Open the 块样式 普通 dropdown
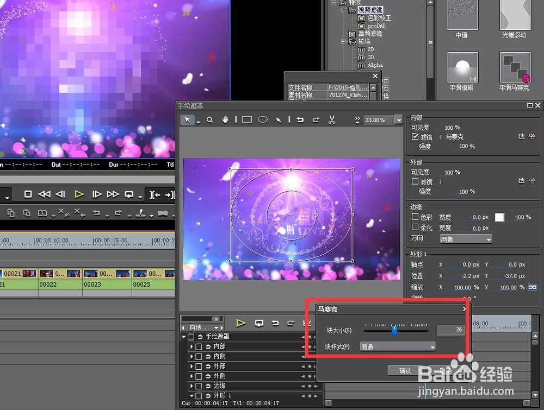Screen dimensions: 544x410 point(398,346)
